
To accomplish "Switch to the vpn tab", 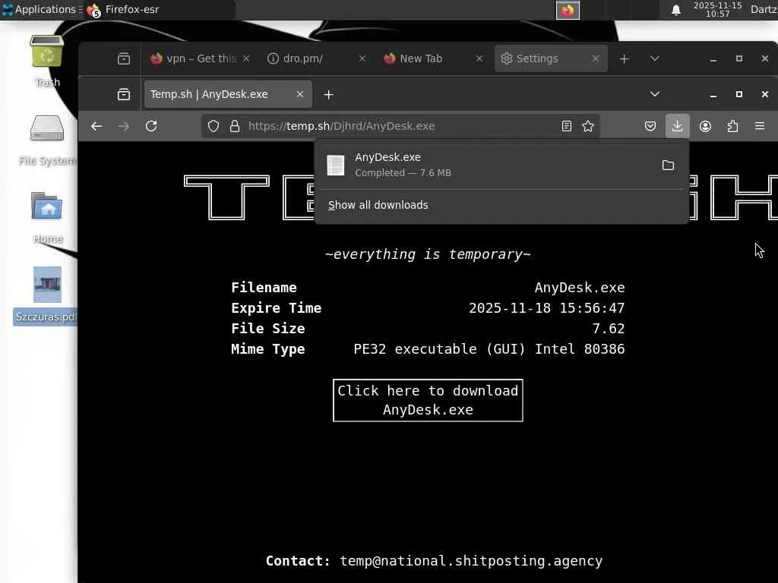I will pos(200,58).
